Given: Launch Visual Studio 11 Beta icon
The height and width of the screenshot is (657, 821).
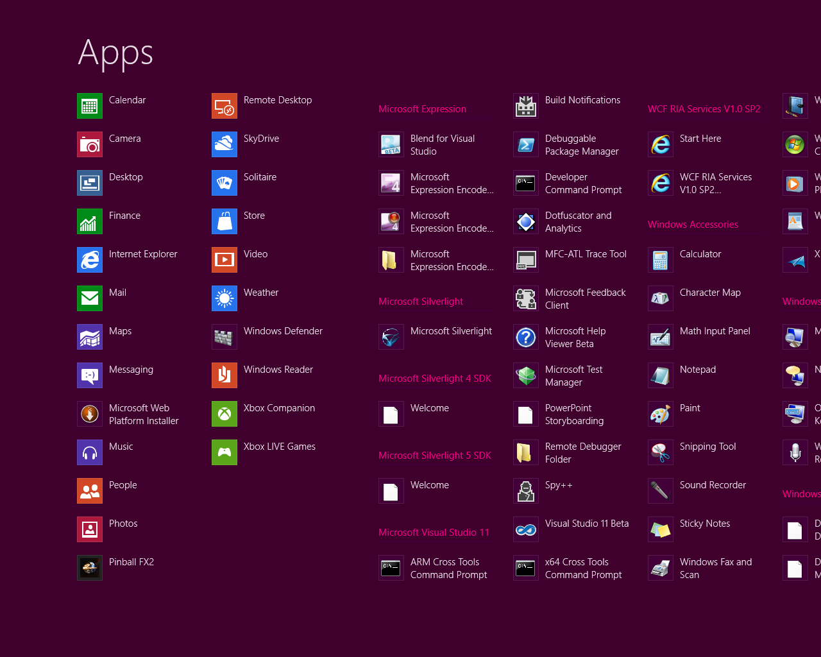Looking at the screenshot, I should (526, 529).
